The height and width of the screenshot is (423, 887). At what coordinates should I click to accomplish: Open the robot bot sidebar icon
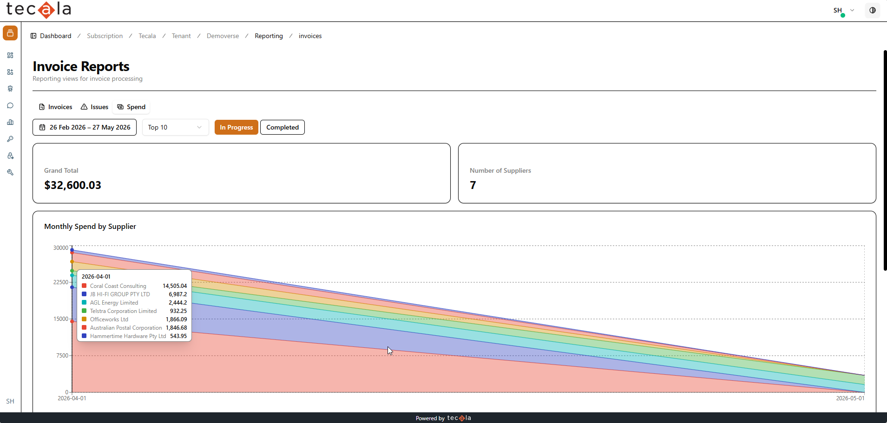(x=10, y=89)
